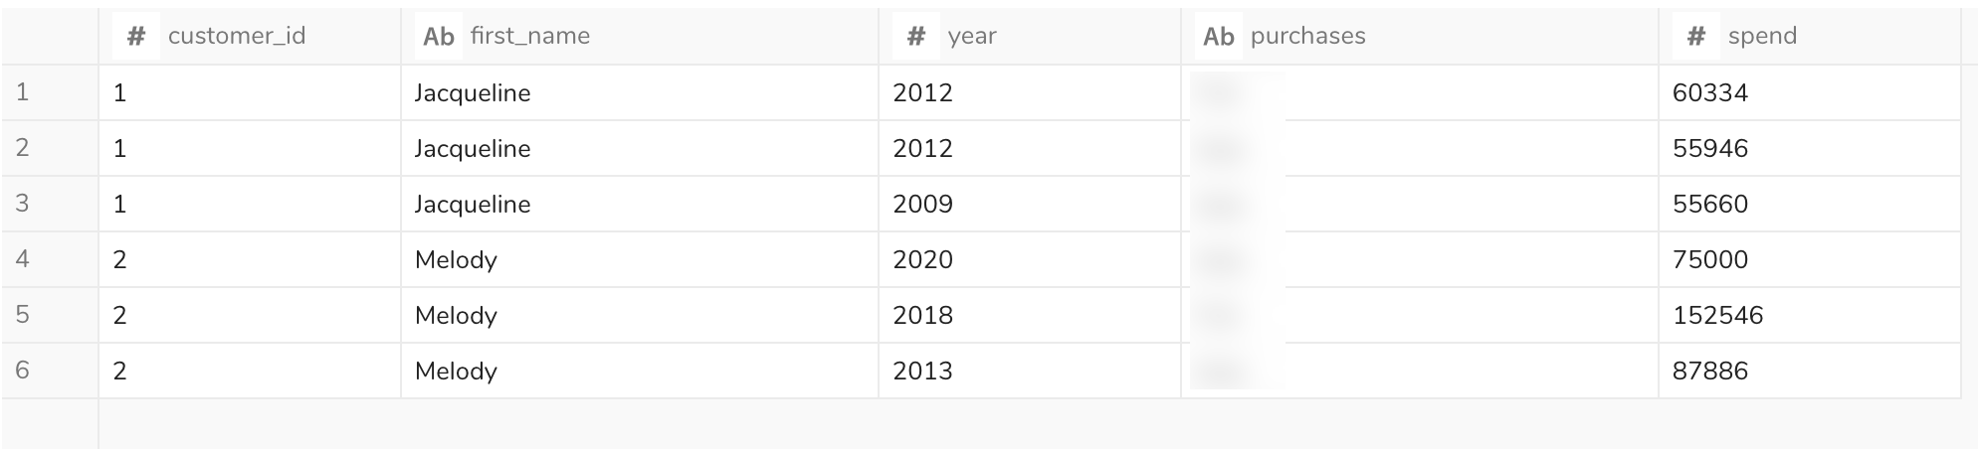Click the spend cell containing 60334
The image size is (1978, 449).
click(x=1709, y=93)
